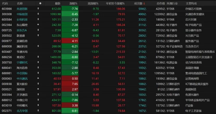The height and width of the screenshot is (114, 216).
Task: Click the marker icon beside 寒武纪
Action: [x=38, y=57]
